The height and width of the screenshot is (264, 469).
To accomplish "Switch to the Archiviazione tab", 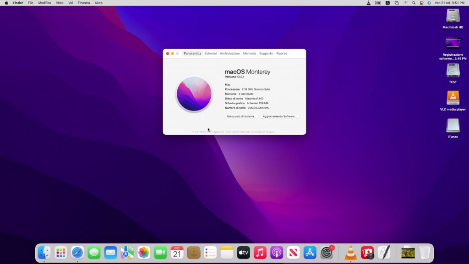I will [x=229, y=53].
